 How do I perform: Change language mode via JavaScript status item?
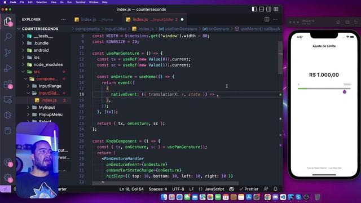(x=214, y=189)
